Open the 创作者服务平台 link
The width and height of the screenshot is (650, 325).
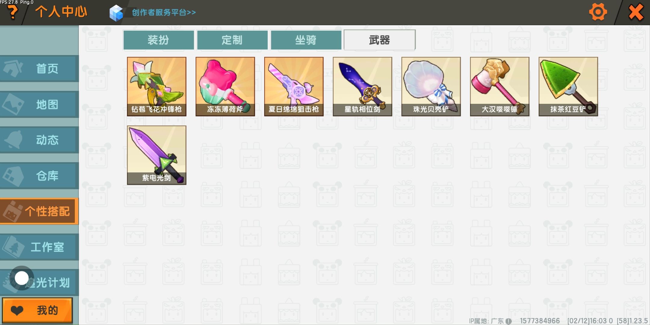(164, 12)
